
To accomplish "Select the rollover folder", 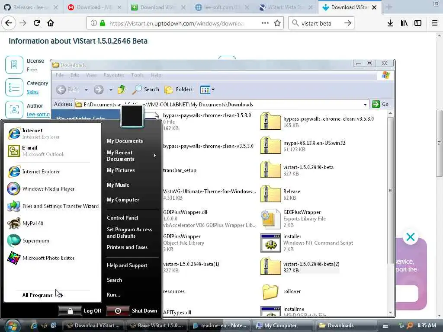I will point(281,291).
